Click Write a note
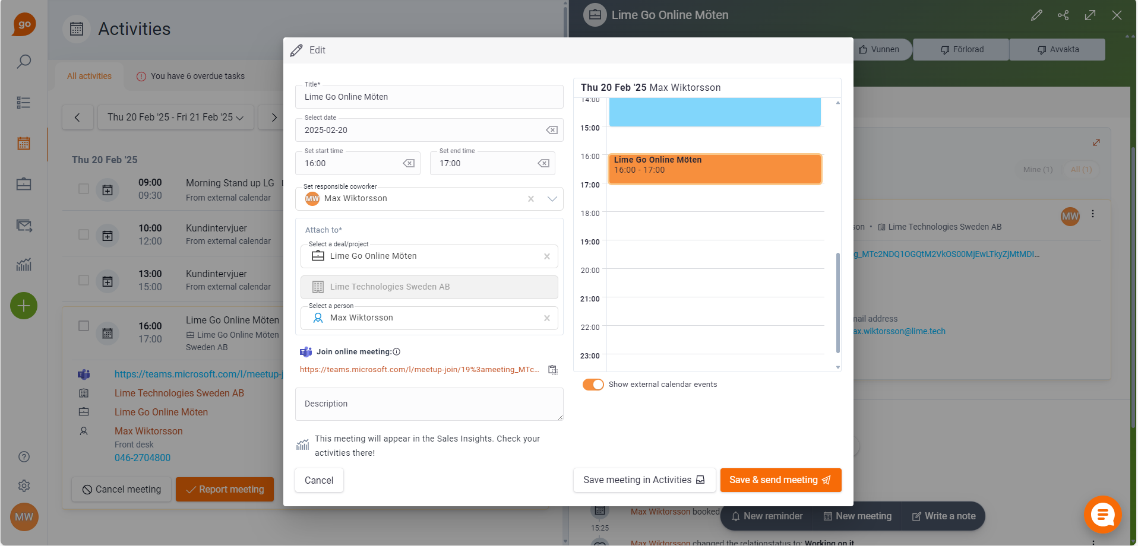 click(944, 516)
